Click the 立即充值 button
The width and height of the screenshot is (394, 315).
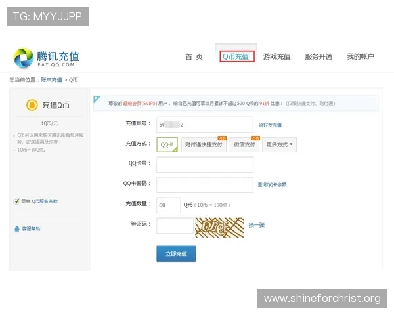[176, 254]
